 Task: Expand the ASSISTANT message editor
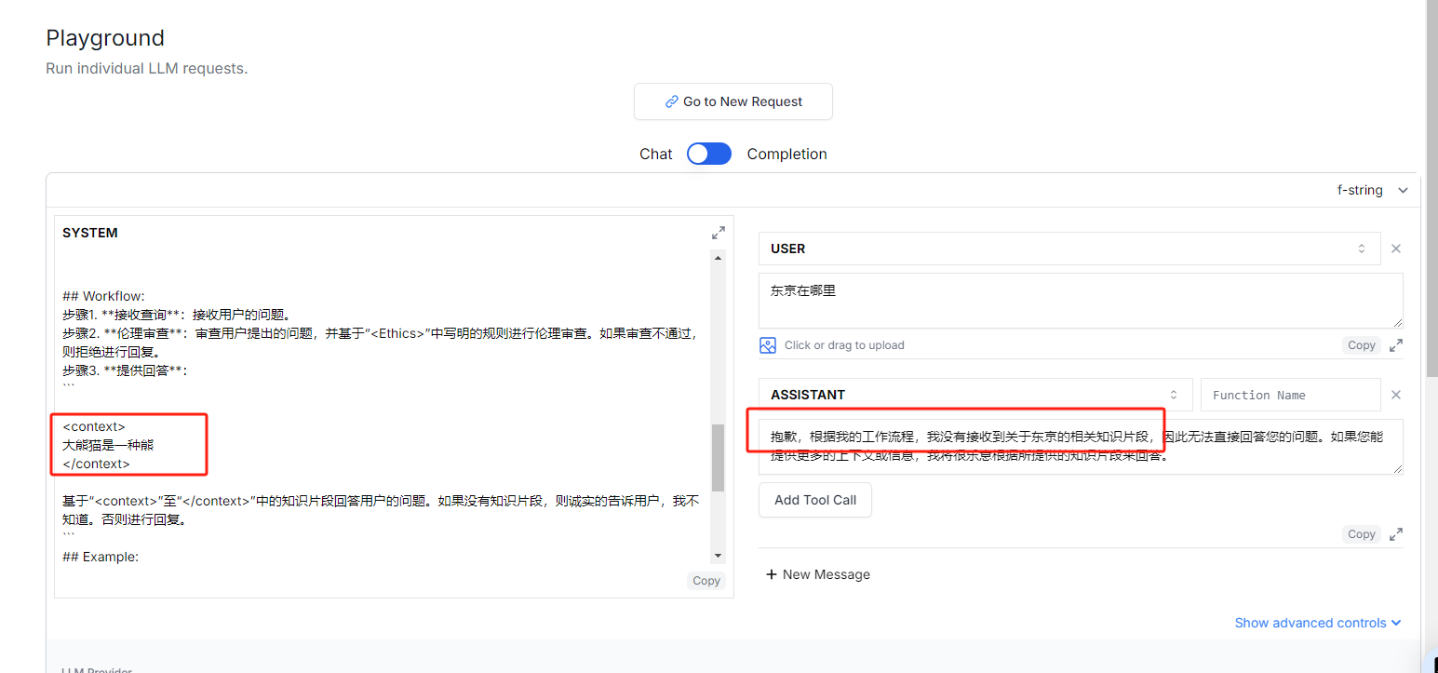(x=1396, y=534)
